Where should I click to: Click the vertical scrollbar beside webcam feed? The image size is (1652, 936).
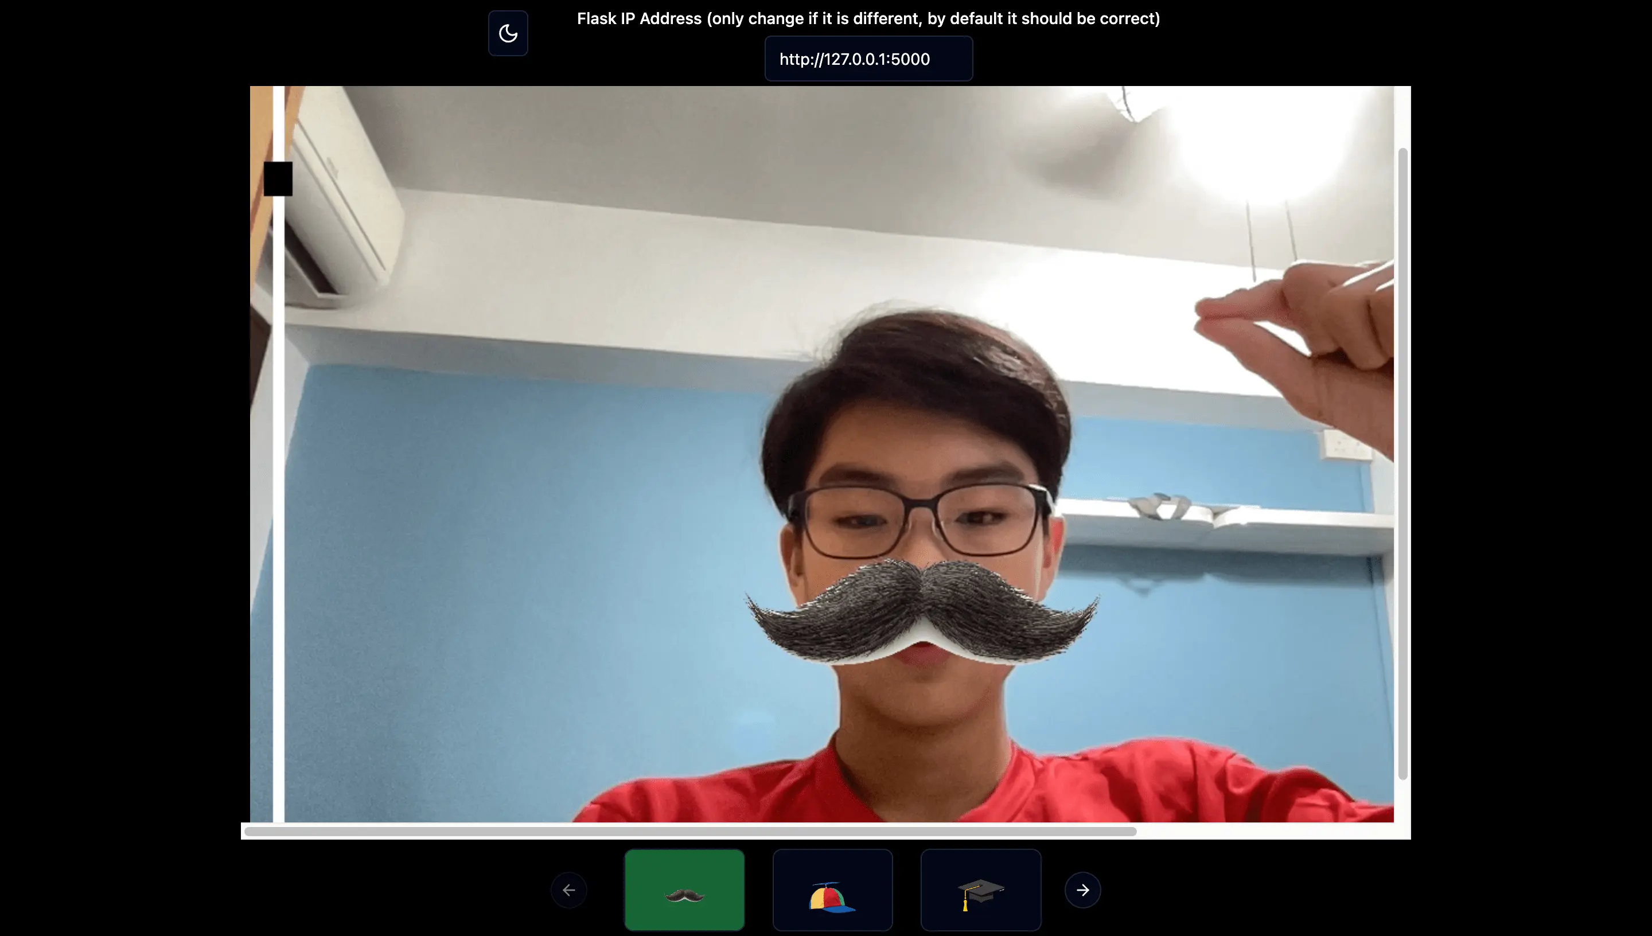(1402, 463)
